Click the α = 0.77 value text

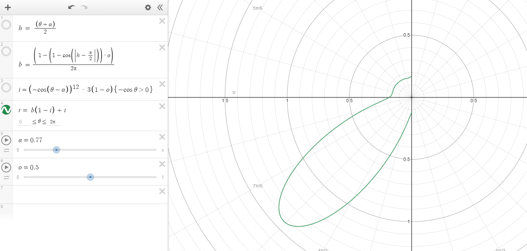click(x=30, y=140)
